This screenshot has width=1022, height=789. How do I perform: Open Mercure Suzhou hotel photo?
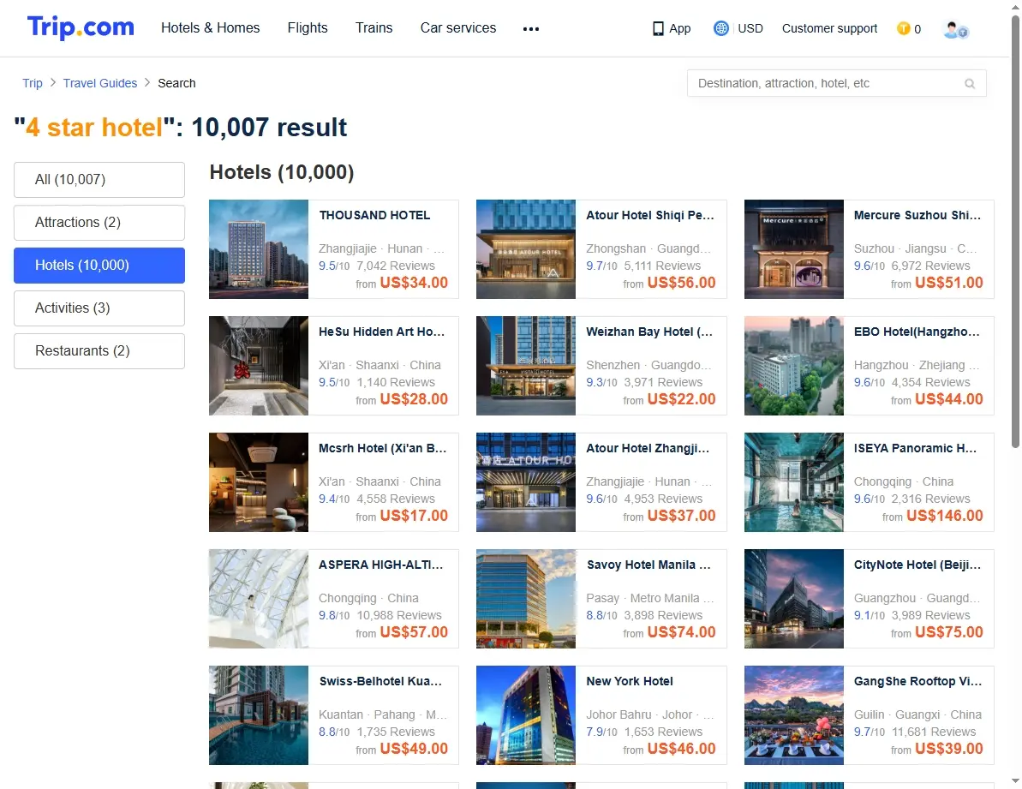point(794,249)
